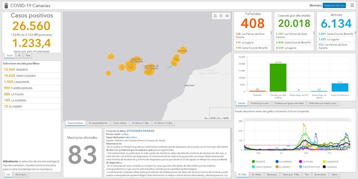Image resolution: width=358 pixels, height=179 pixels.
Task: Switch to the Municipios list tab
Action: click(x=21, y=175)
